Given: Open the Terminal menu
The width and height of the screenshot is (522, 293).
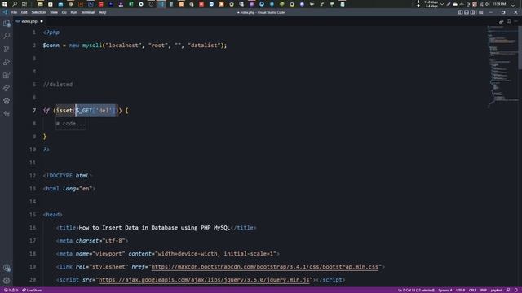Looking at the screenshot, I should point(88,12).
